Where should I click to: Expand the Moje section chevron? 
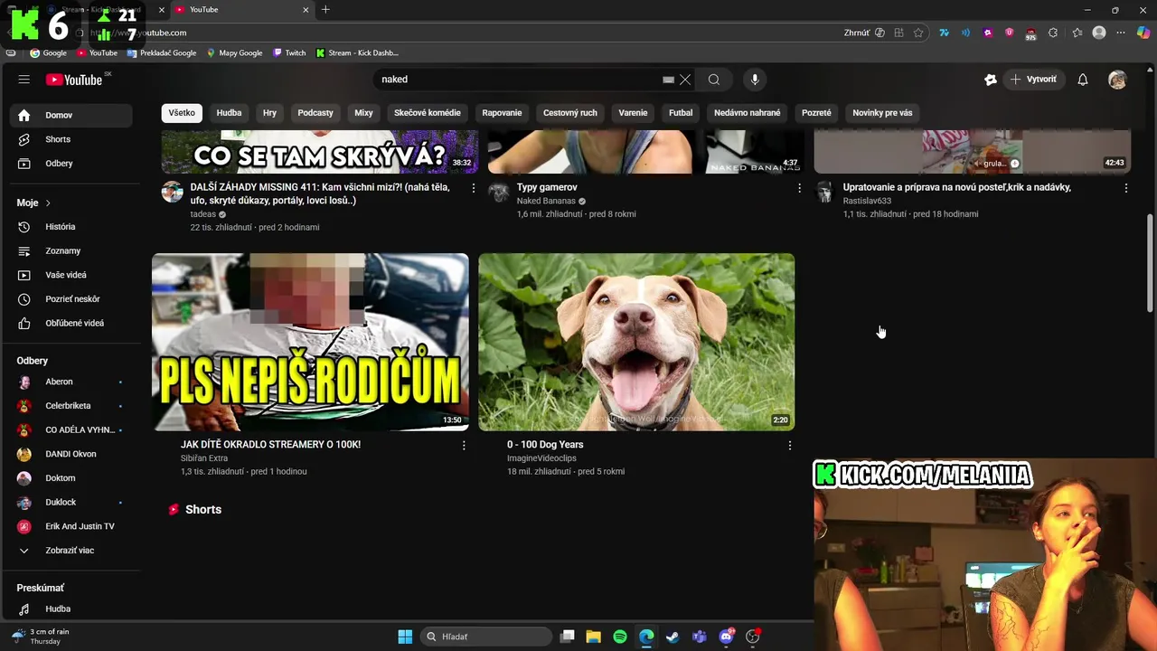(48, 203)
